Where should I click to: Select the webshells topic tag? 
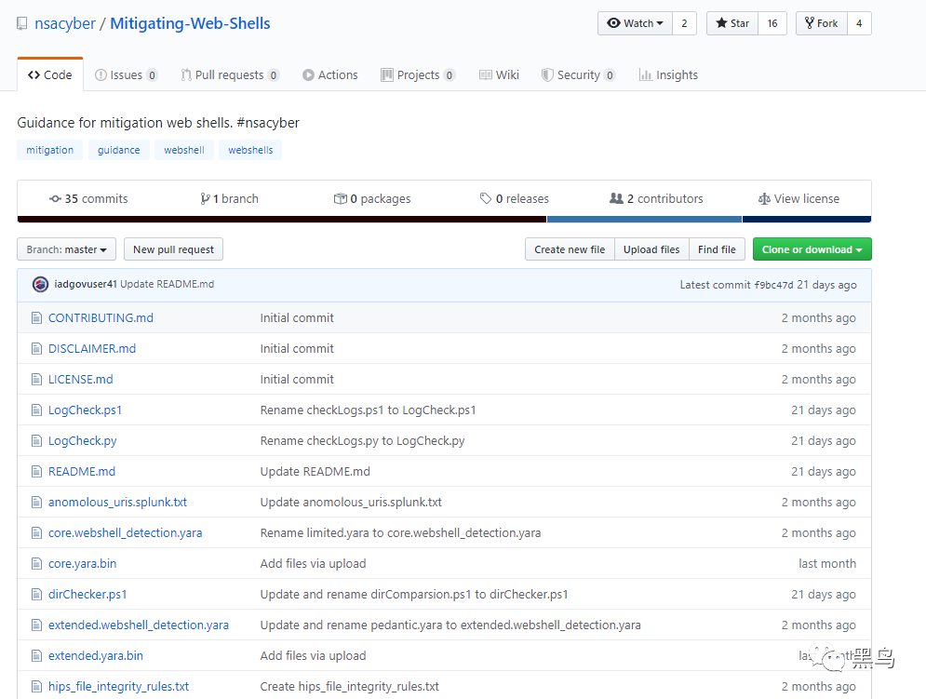pos(250,150)
